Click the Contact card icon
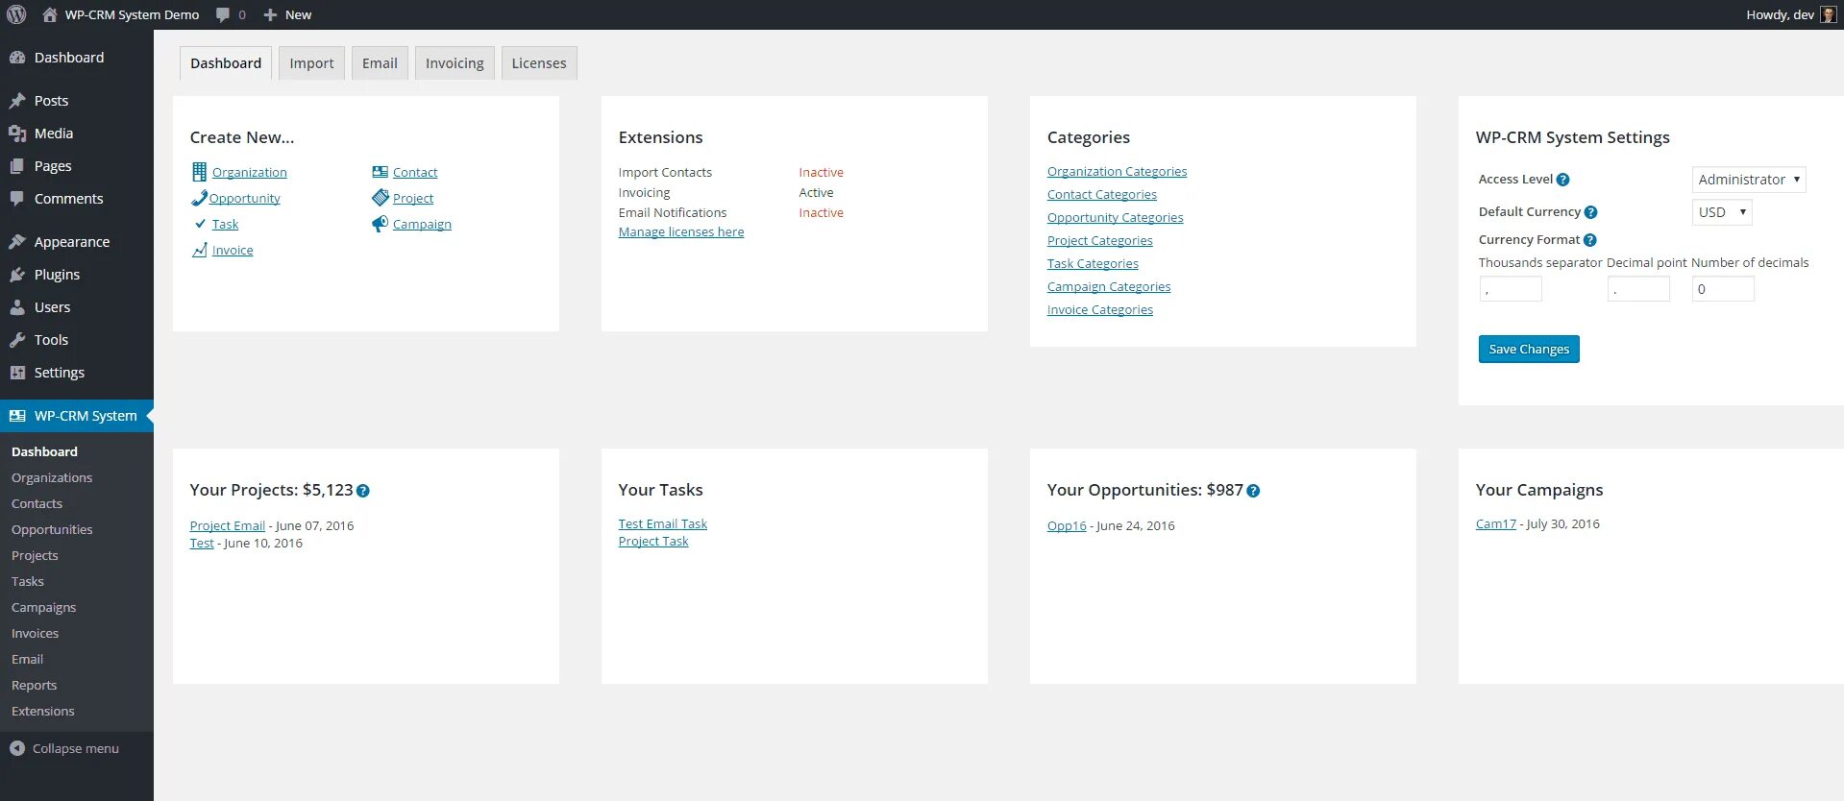Image resolution: width=1844 pixels, height=801 pixels. click(x=380, y=172)
